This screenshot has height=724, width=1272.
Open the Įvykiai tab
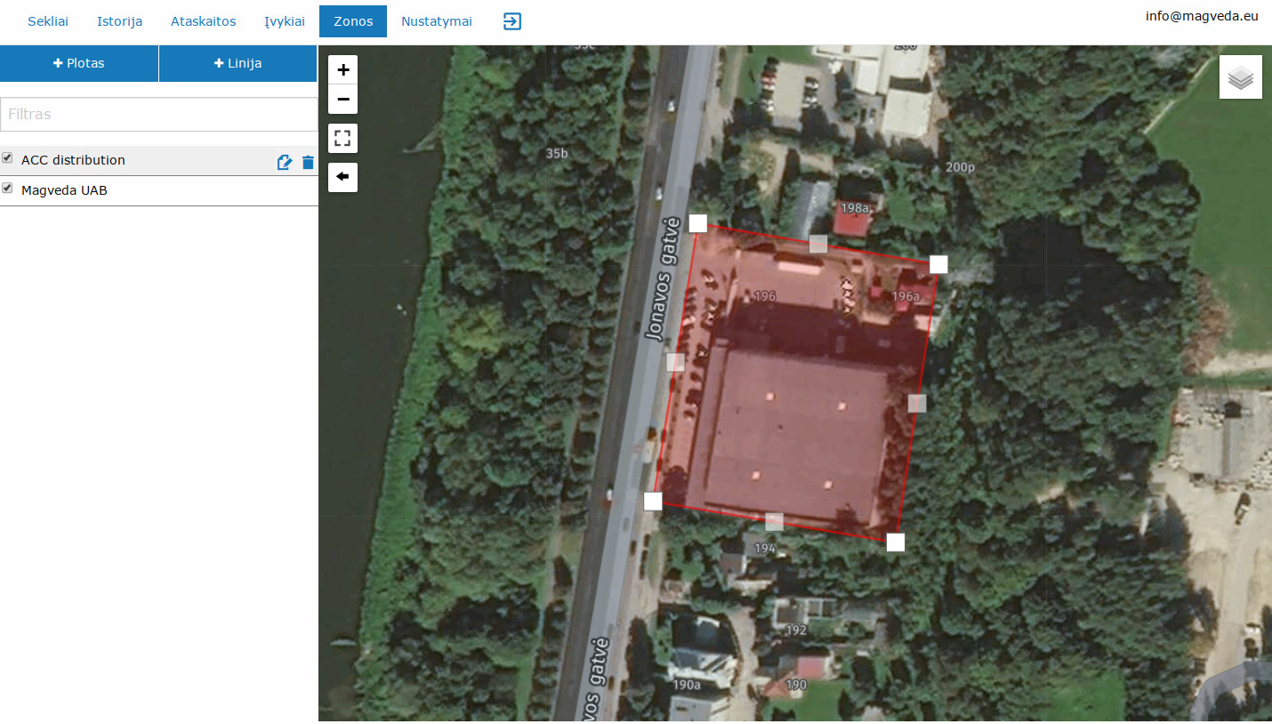[285, 21]
